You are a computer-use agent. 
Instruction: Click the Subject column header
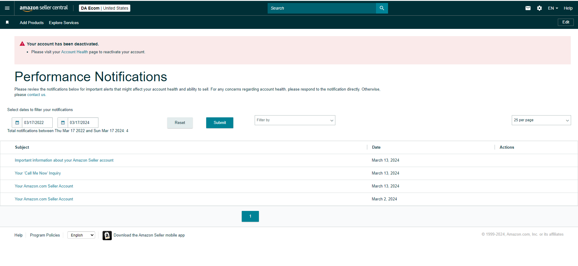point(22,147)
